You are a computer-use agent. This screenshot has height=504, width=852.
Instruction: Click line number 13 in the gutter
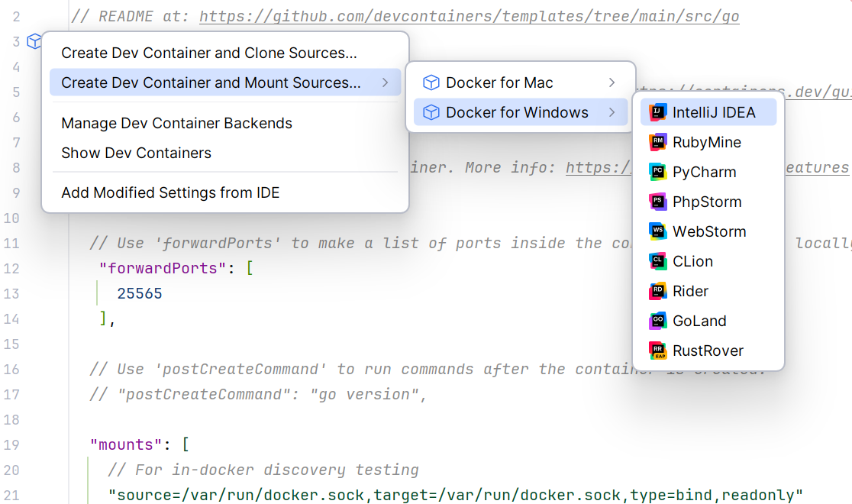click(x=11, y=293)
